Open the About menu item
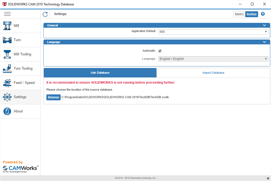271x181 pixels. pos(20,111)
